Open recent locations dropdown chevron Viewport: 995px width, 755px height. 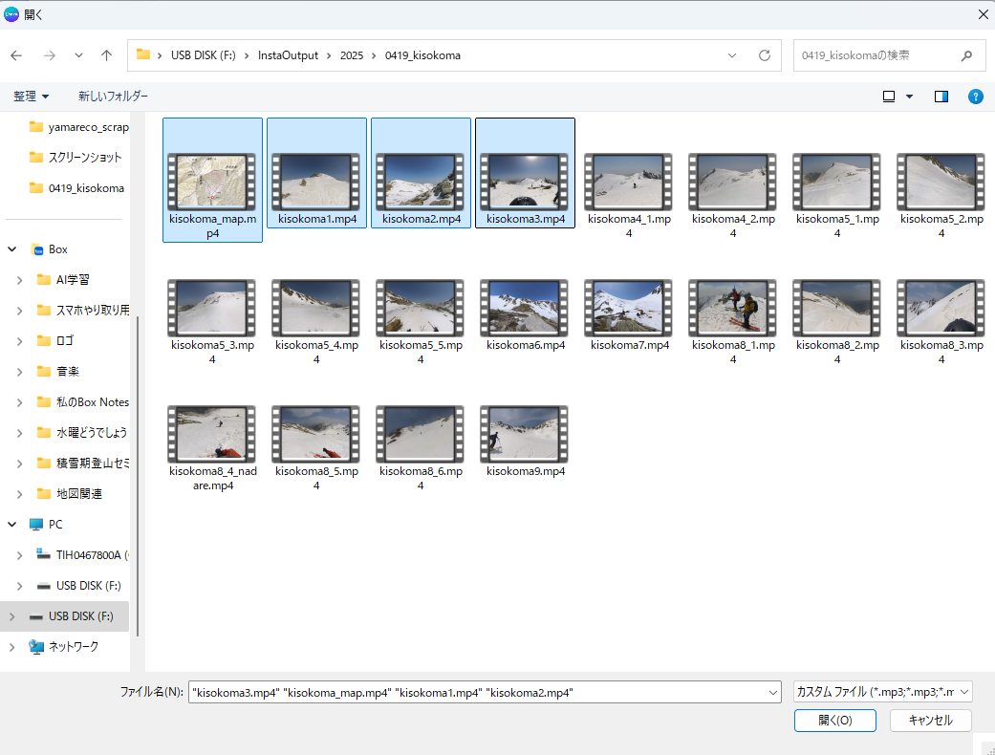[x=78, y=55]
